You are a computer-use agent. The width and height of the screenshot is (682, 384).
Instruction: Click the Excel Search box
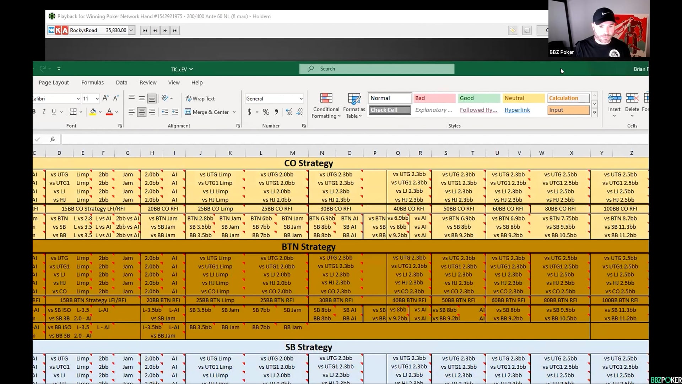377,69
